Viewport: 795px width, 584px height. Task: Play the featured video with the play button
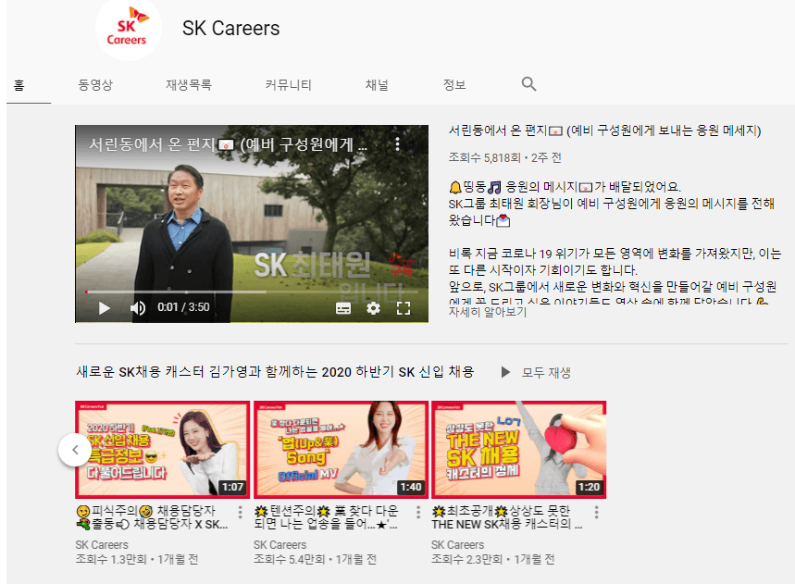coord(104,307)
